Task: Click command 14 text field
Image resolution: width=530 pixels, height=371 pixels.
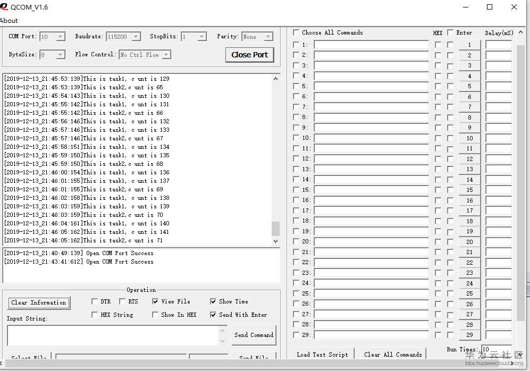Action: [371, 180]
